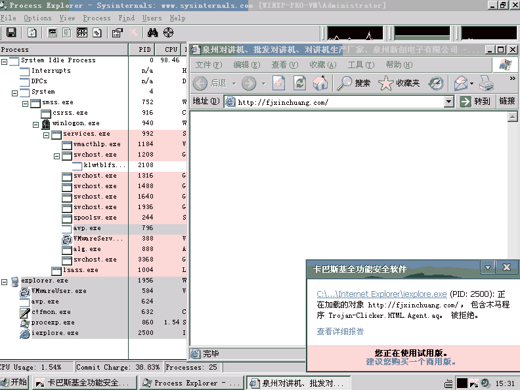The height and width of the screenshot is (390, 520).
Task: Open the IE Favorites star button
Action: point(399,83)
